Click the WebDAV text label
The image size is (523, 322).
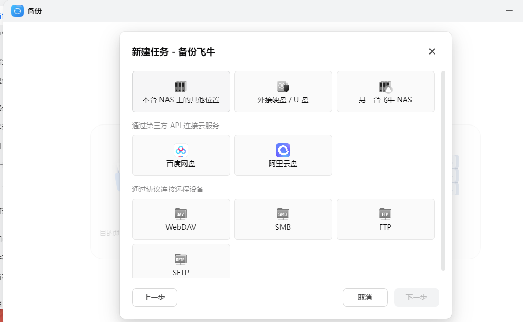(x=181, y=227)
